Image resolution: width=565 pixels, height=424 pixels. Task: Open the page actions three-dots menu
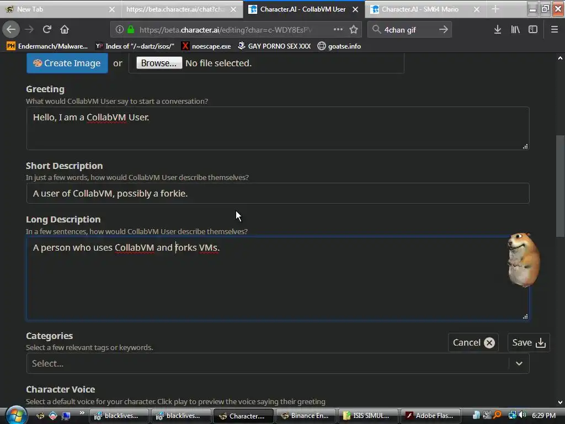pos(338,29)
